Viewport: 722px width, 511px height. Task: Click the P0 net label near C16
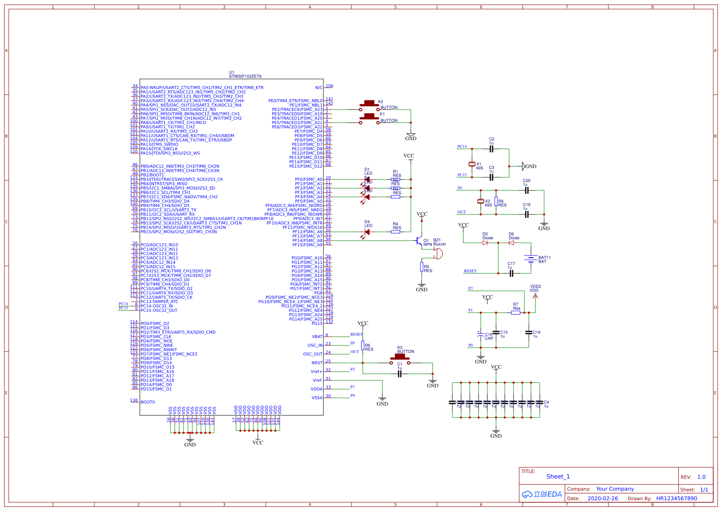point(471,345)
